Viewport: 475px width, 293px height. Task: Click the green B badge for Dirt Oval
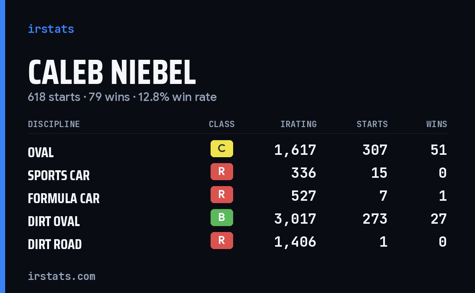click(x=222, y=218)
